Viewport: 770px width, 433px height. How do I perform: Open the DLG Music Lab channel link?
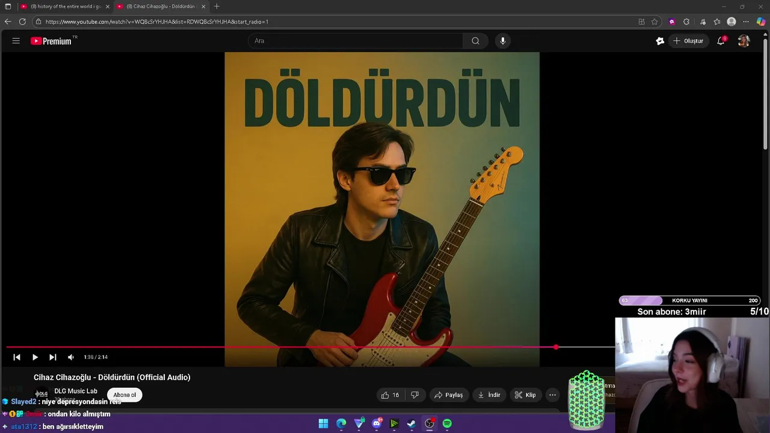point(76,391)
